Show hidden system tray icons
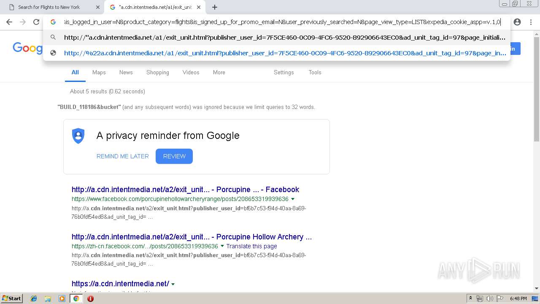The width and height of the screenshot is (540, 304). pos(470,299)
